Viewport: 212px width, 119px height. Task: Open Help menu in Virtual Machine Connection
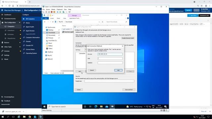[70, 10]
